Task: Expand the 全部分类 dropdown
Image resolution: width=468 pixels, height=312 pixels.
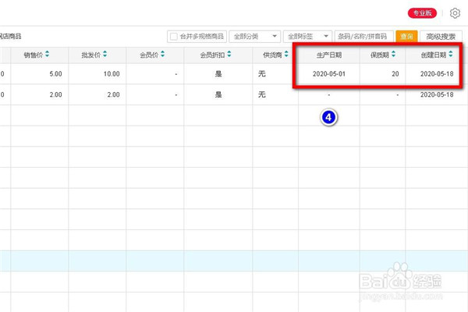Action: (x=254, y=37)
